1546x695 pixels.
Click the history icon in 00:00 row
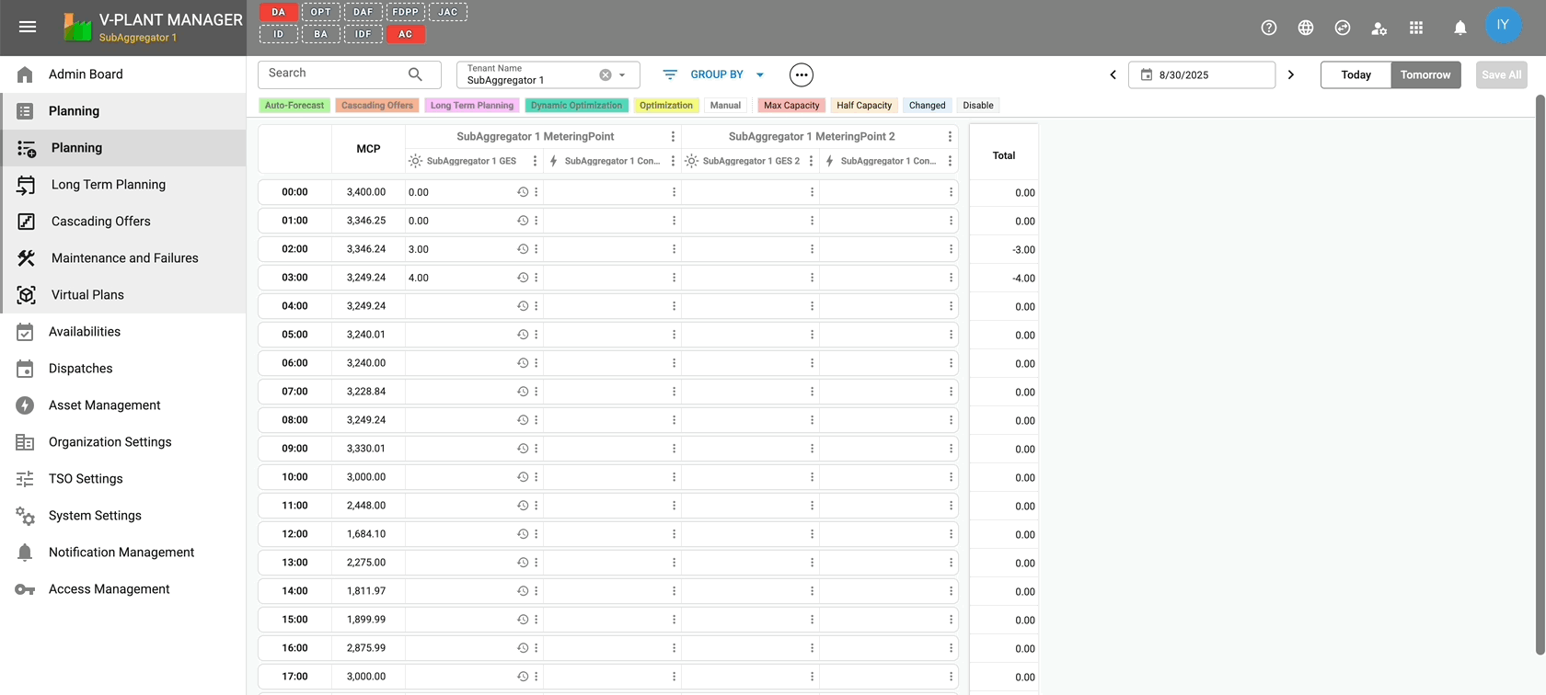click(523, 192)
